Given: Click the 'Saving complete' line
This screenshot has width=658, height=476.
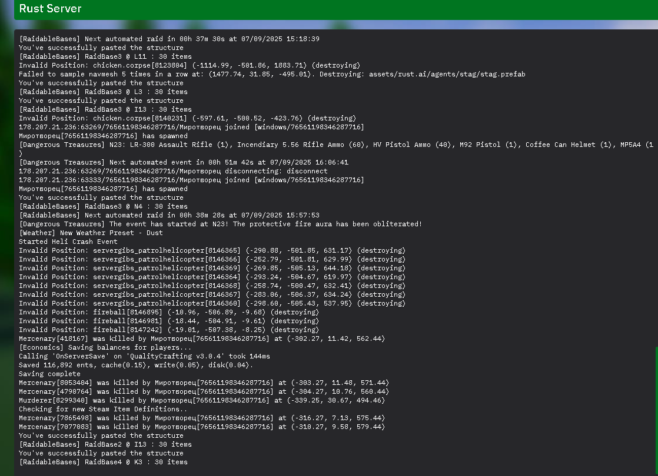Looking at the screenshot, I should pyautogui.click(x=49, y=373).
